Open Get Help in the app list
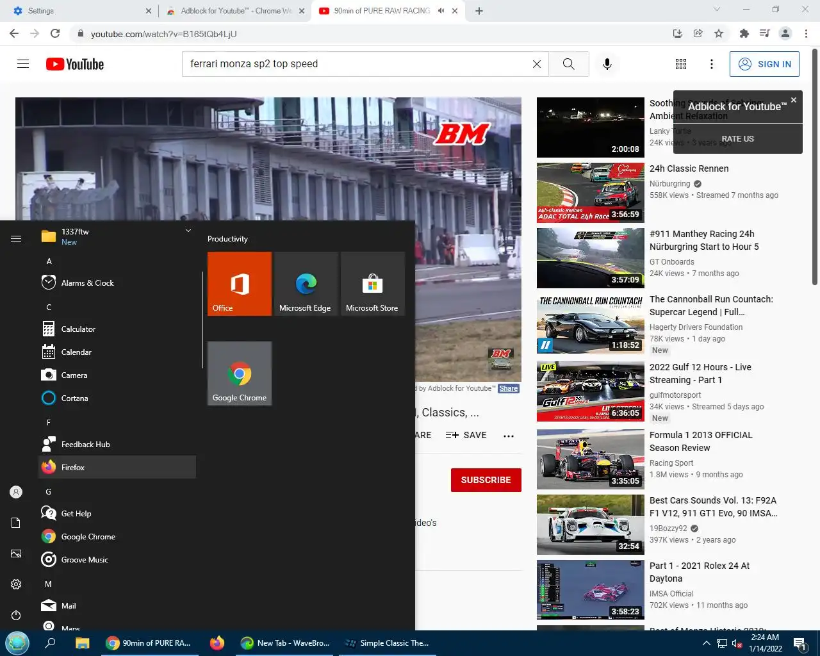This screenshot has width=820, height=656. [x=117, y=513]
